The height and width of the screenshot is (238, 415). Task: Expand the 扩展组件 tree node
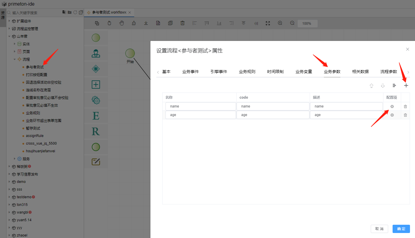(9, 21)
